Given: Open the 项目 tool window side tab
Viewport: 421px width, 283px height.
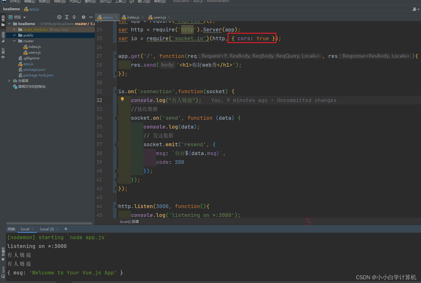Looking at the screenshot, I should click(3, 21).
